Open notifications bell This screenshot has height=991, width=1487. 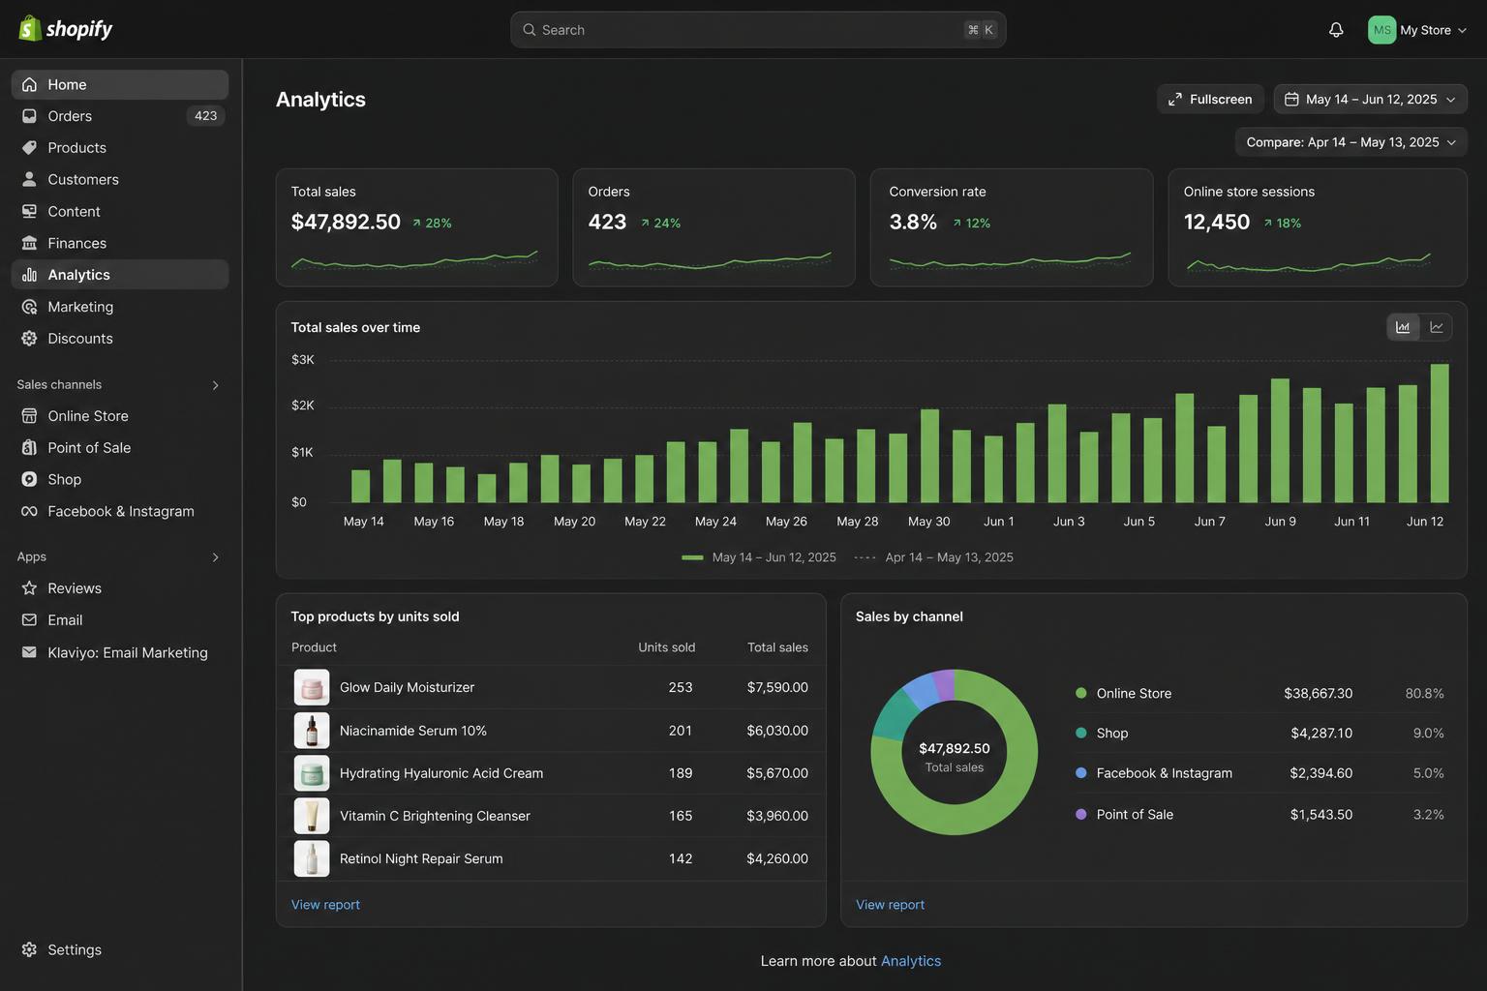tap(1336, 30)
